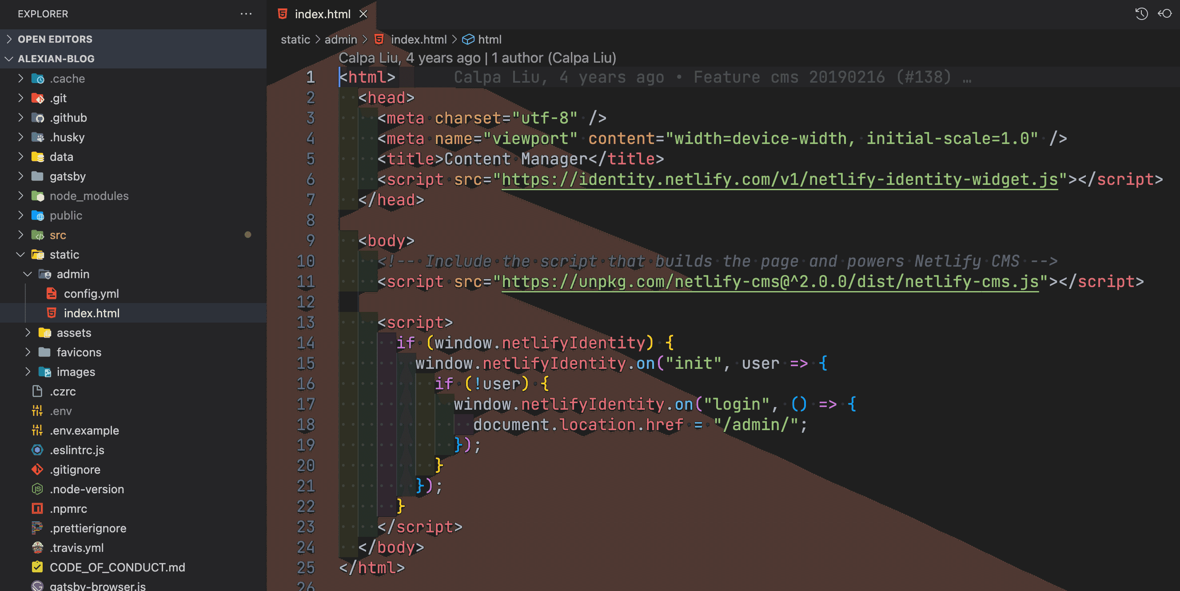The width and height of the screenshot is (1180, 591).
Task: Open the netlify-identity-widget.js URL link
Action: point(779,180)
